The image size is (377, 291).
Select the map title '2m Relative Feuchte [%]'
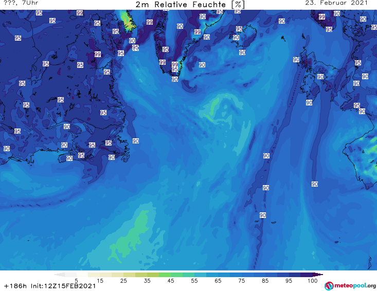tap(190, 4)
